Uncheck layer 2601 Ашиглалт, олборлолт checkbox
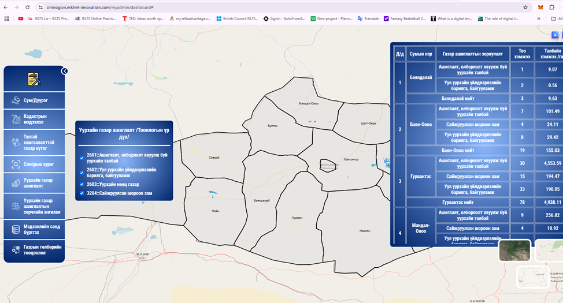 pyautogui.click(x=82, y=158)
